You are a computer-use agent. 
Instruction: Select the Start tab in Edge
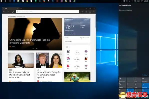(x=11, y=8)
